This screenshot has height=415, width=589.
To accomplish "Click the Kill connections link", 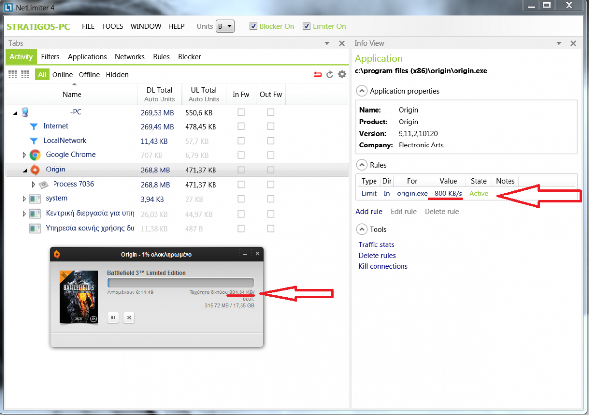I will (383, 266).
